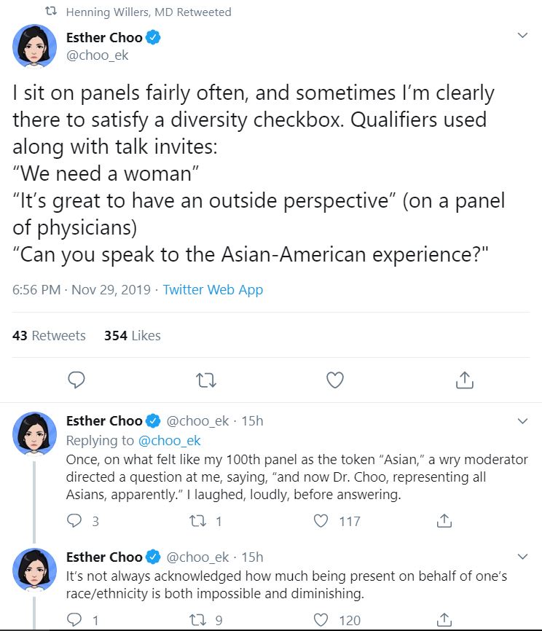The height and width of the screenshot is (631, 542).
Task: Open the main tweet's options chevron
Action: [x=522, y=36]
